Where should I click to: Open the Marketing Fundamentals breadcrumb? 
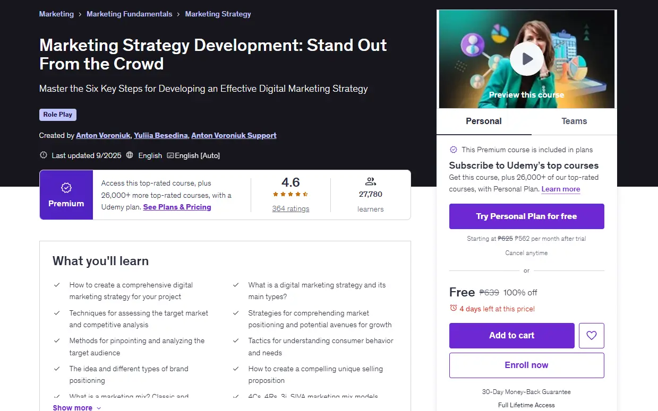point(130,14)
